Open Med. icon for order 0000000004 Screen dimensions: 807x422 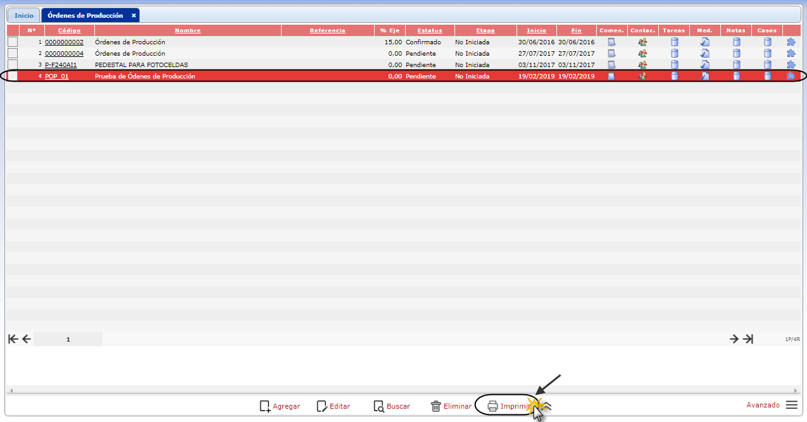(705, 54)
